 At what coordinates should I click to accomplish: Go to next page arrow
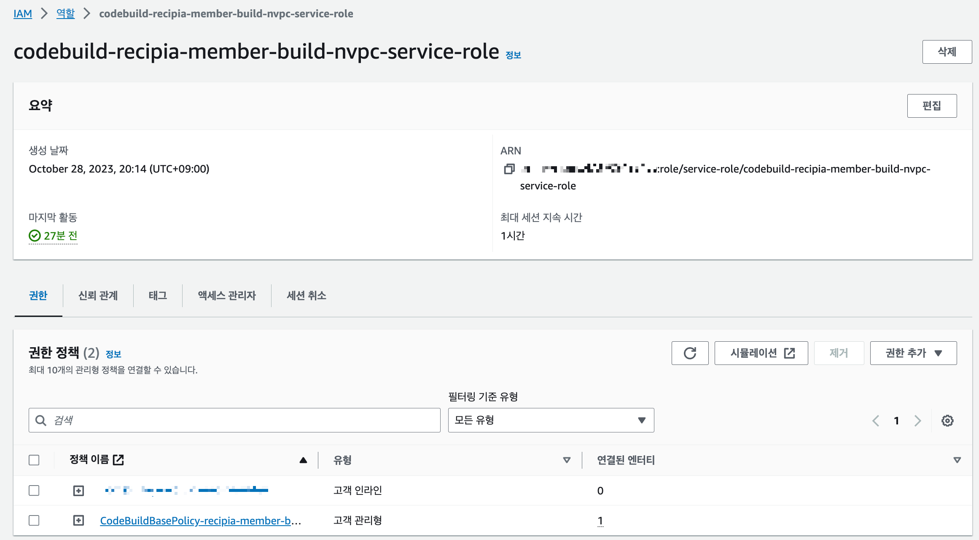point(917,421)
